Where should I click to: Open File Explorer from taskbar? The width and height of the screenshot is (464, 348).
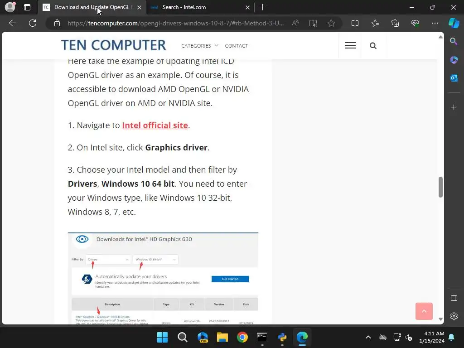(222, 337)
